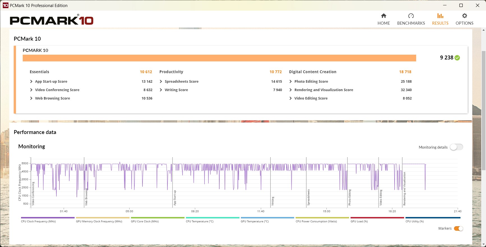Click Web Browsing marker on chart

pyautogui.click(x=86, y=197)
